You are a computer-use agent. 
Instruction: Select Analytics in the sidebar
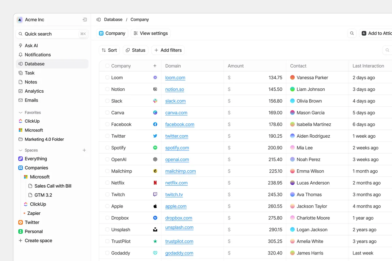pyautogui.click(x=34, y=91)
